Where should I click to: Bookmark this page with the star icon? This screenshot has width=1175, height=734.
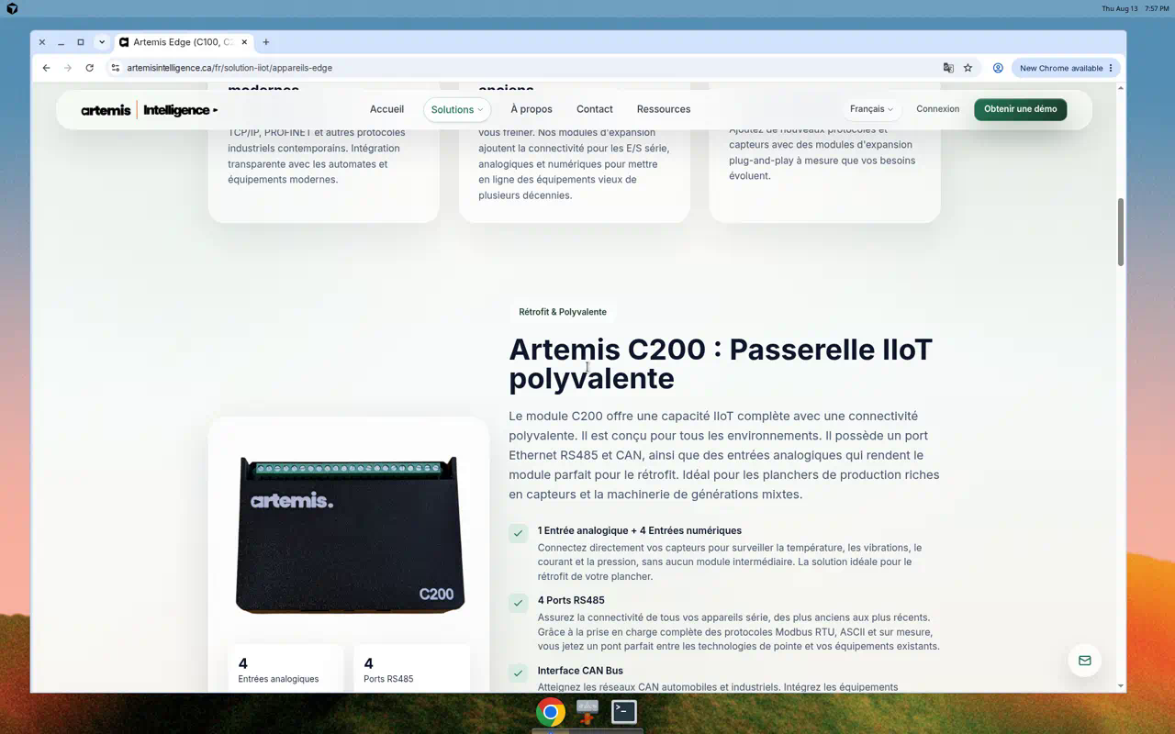click(968, 68)
